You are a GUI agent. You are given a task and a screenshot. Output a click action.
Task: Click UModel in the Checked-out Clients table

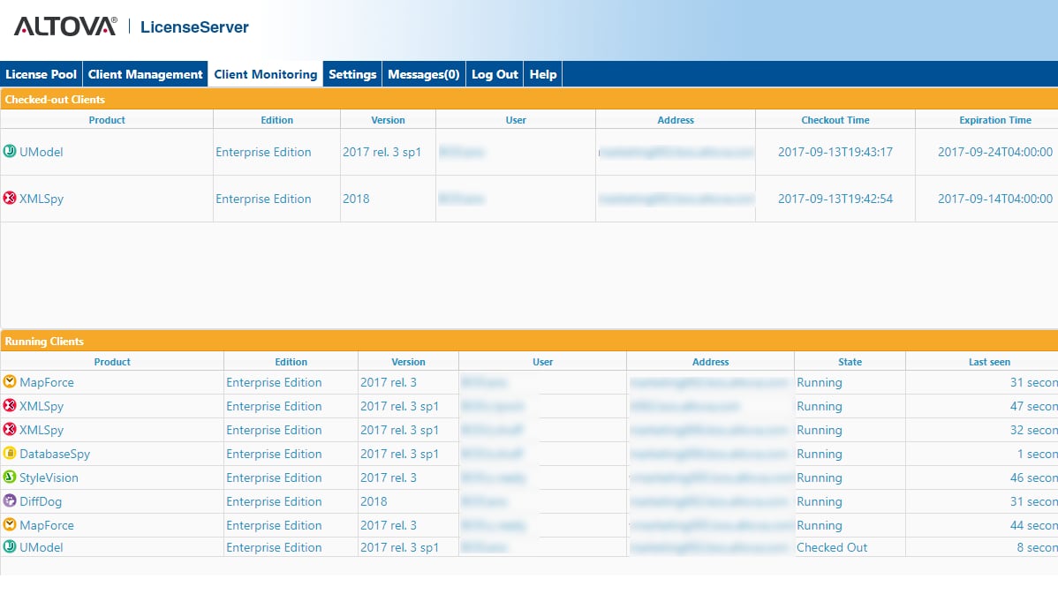point(42,152)
